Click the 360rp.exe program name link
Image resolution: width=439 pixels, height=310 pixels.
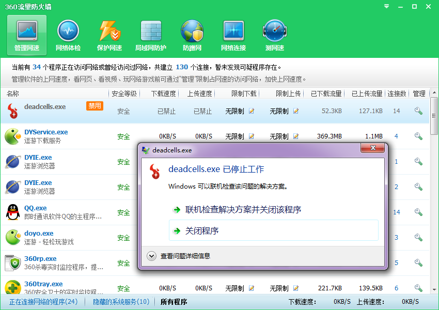(40, 258)
